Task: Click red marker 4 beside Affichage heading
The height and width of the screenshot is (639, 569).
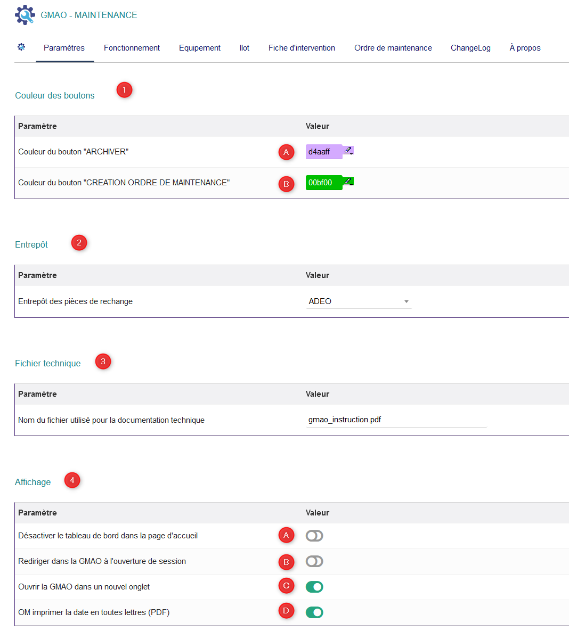Action: [72, 480]
